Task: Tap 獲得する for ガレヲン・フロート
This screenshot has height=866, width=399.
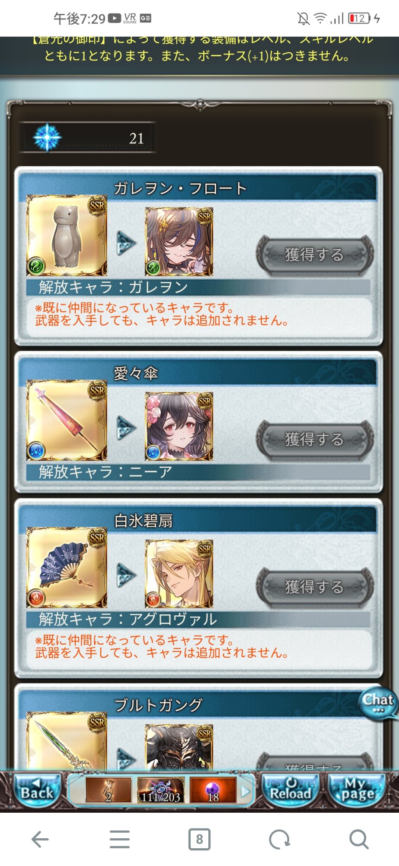Action: click(314, 255)
